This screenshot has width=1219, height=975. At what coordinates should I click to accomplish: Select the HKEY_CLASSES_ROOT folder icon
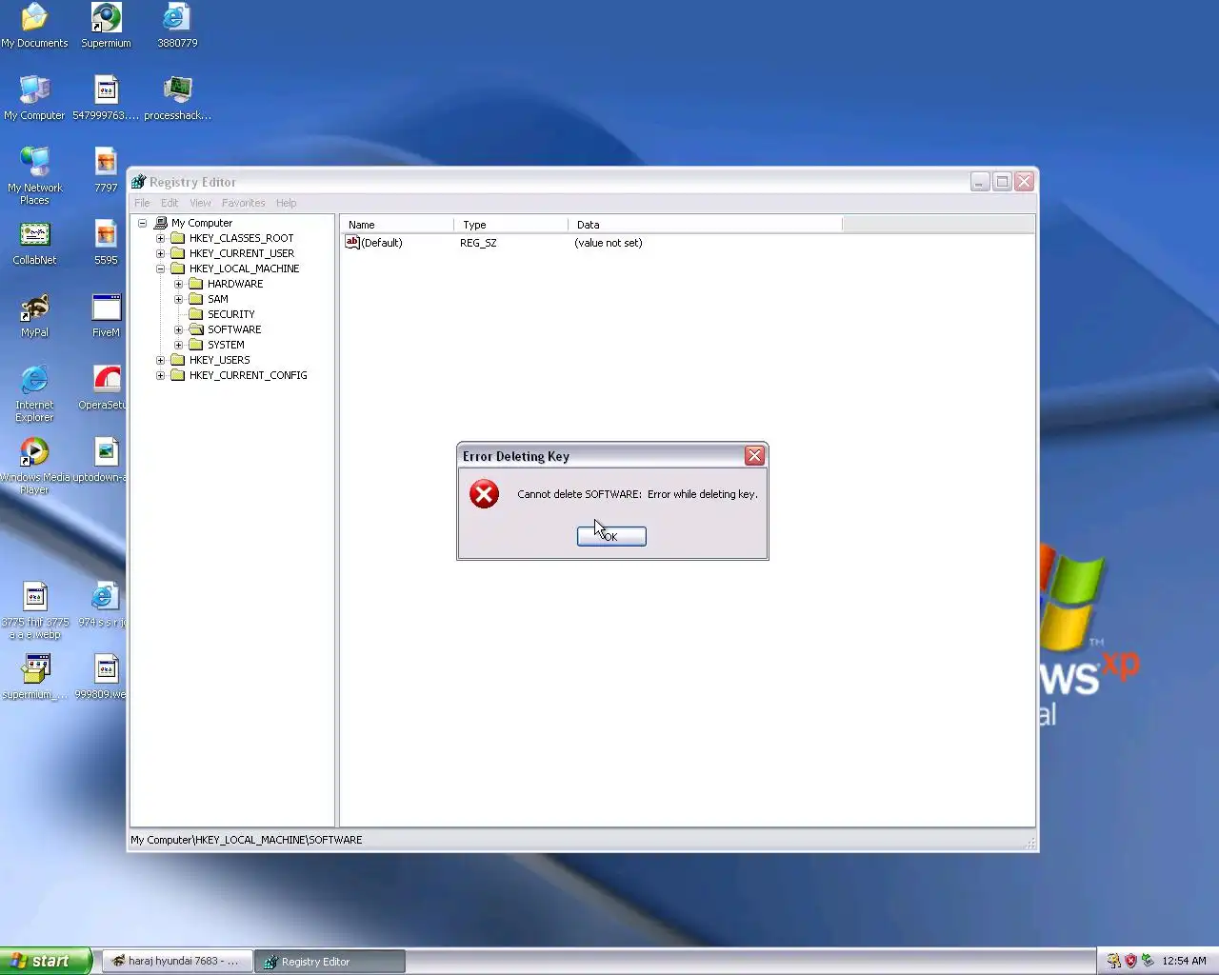tap(177, 238)
